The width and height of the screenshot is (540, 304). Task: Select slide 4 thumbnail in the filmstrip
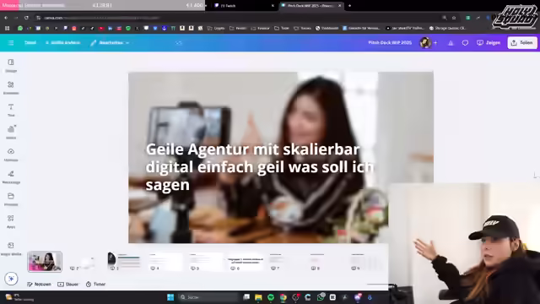[165, 263]
